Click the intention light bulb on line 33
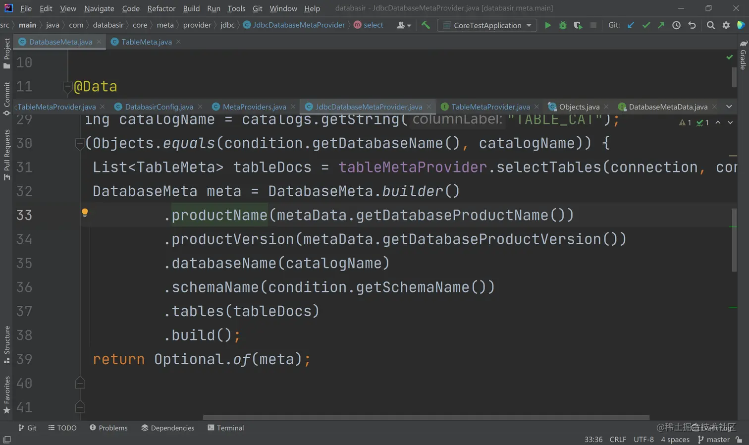The image size is (749, 445). (x=85, y=213)
